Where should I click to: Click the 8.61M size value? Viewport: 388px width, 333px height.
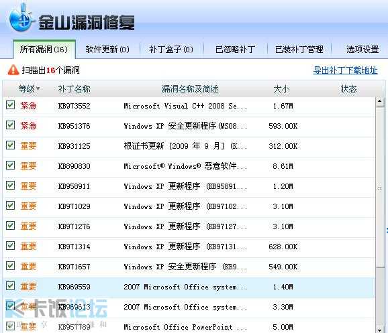[x=283, y=166]
